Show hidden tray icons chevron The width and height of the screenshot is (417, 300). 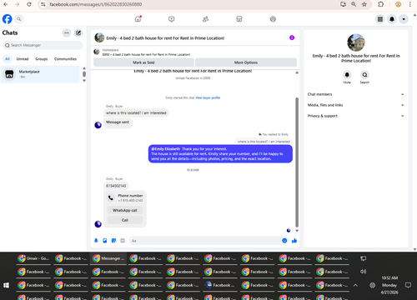[x=355, y=285]
